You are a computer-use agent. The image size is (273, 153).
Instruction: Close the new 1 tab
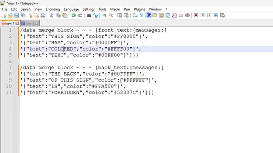click(17, 23)
